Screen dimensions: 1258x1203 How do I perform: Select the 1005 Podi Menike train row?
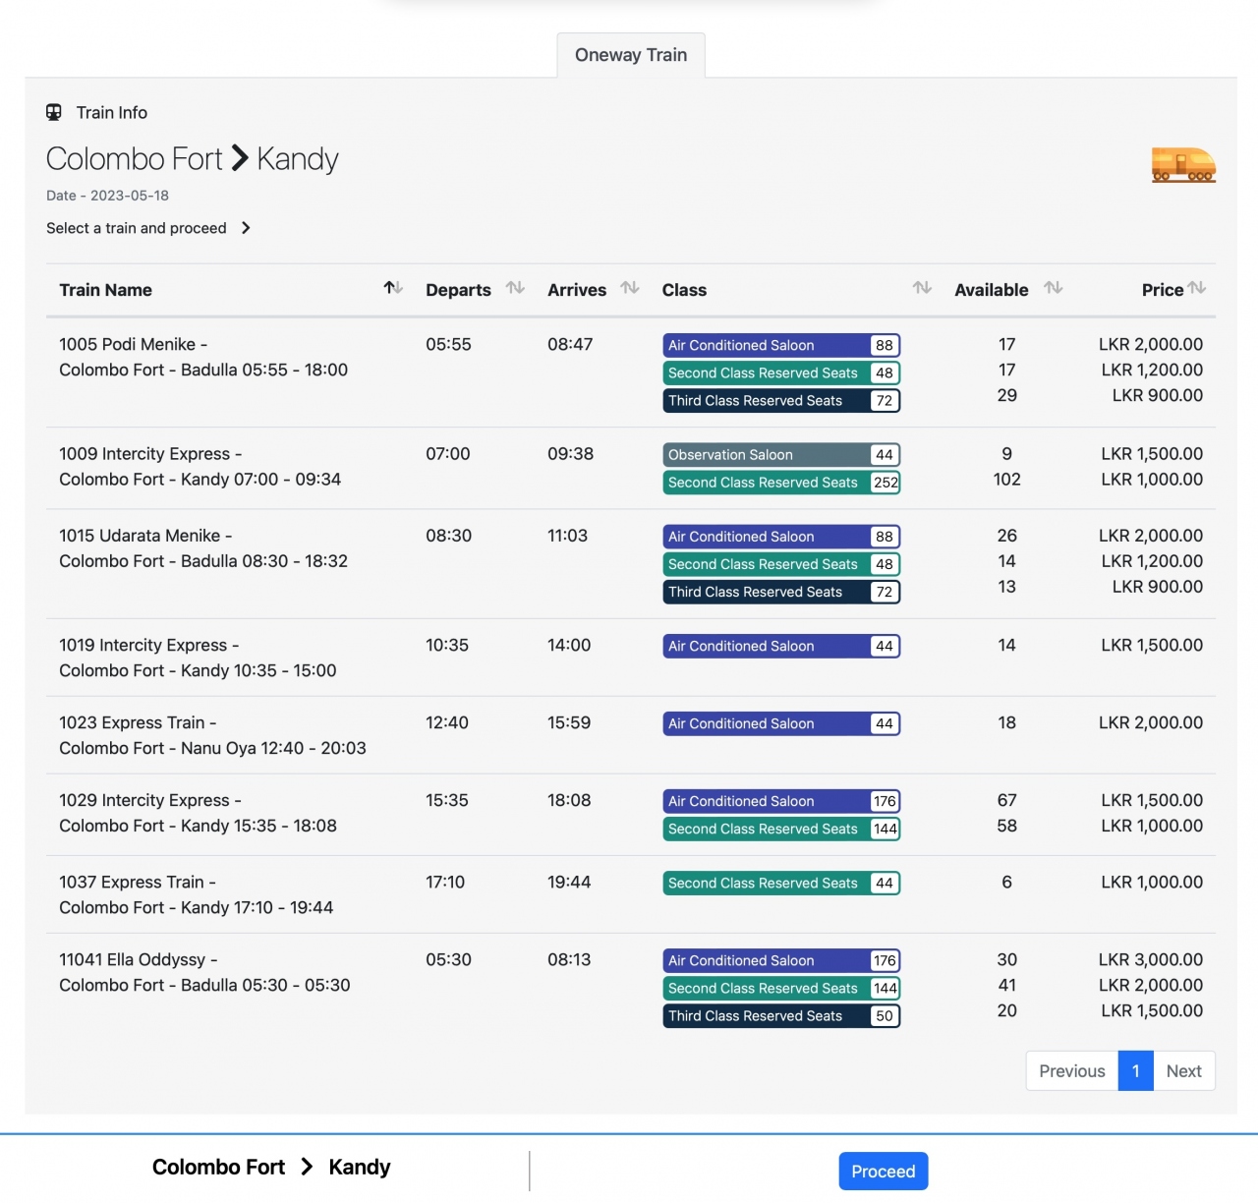click(202, 357)
